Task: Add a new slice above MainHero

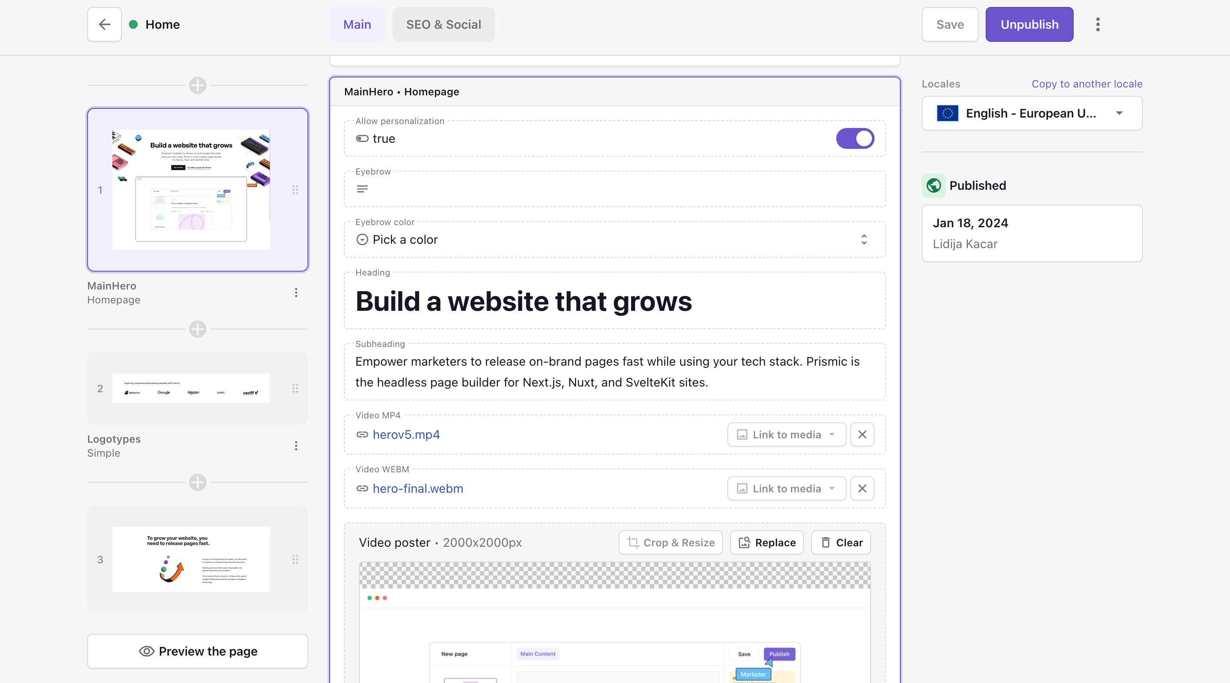Action: (x=197, y=86)
